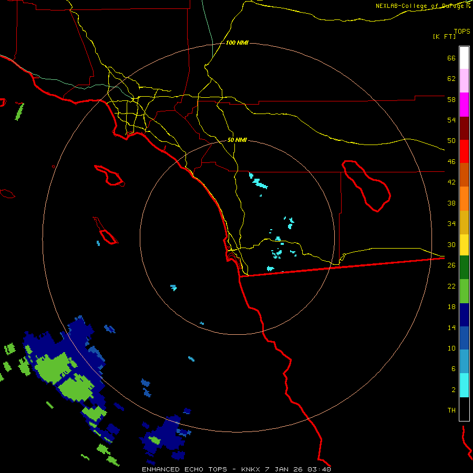Click the legend value '14'
Image resolution: width=473 pixels, height=473 pixels.
pyautogui.click(x=451, y=327)
